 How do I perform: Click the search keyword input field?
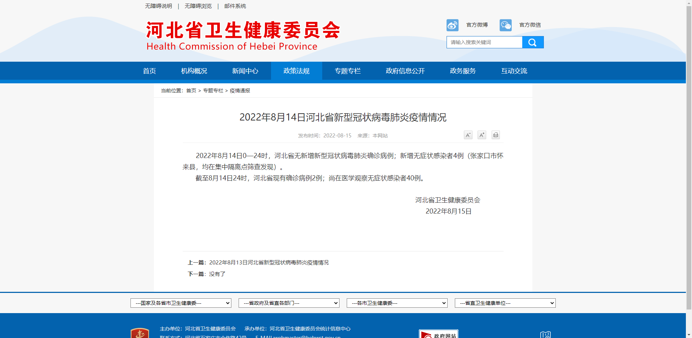click(x=484, y=42)
